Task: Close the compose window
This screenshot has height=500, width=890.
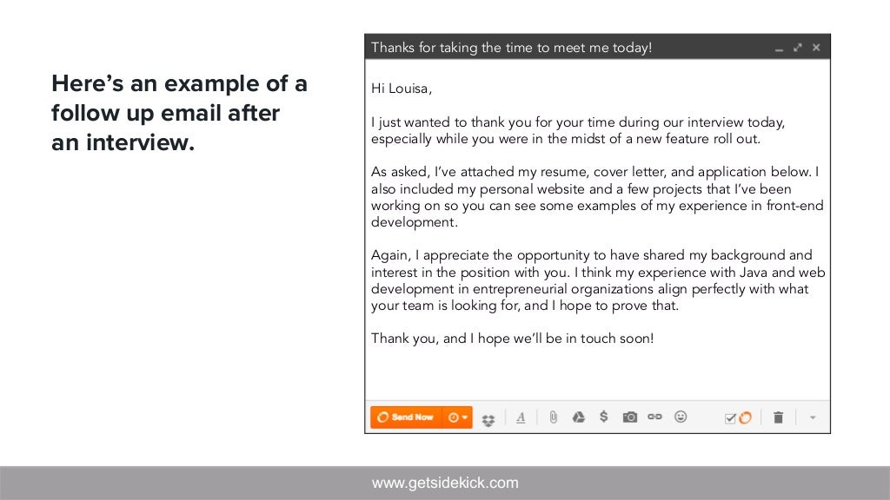Action: [x=816, y=48]
